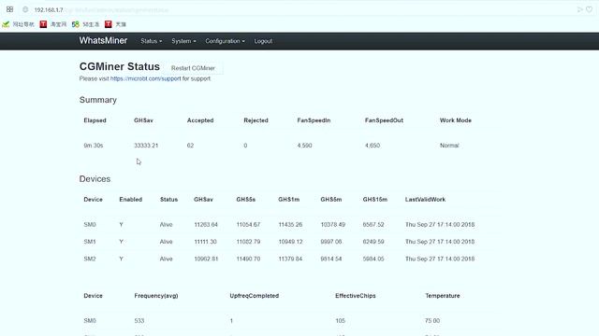This screenshot has width=599, height=336.
Task: Select the SM2 device row label
Action: [x=90, y=259]
